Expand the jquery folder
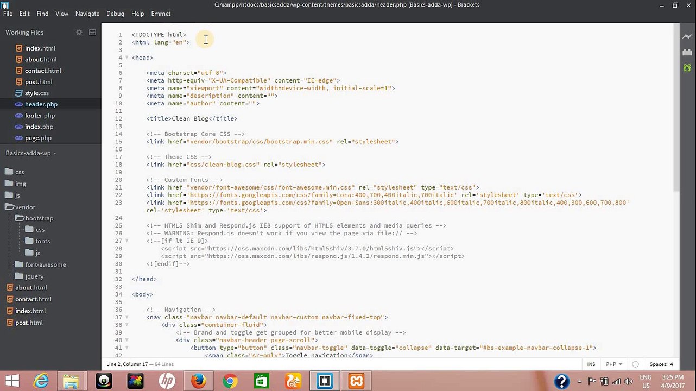This screenshot has height=391, width=696. 29,276
